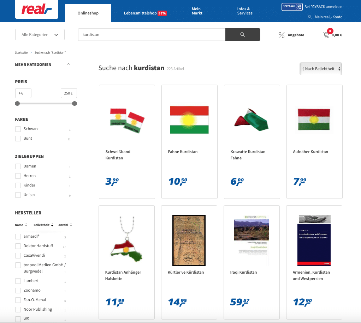The image size is (361, 323).
Task: Click the Bei PAYBACK anmelden link
Action: 324,6
